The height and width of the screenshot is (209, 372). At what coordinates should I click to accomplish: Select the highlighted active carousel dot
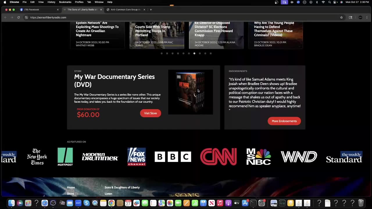(194, 53)
